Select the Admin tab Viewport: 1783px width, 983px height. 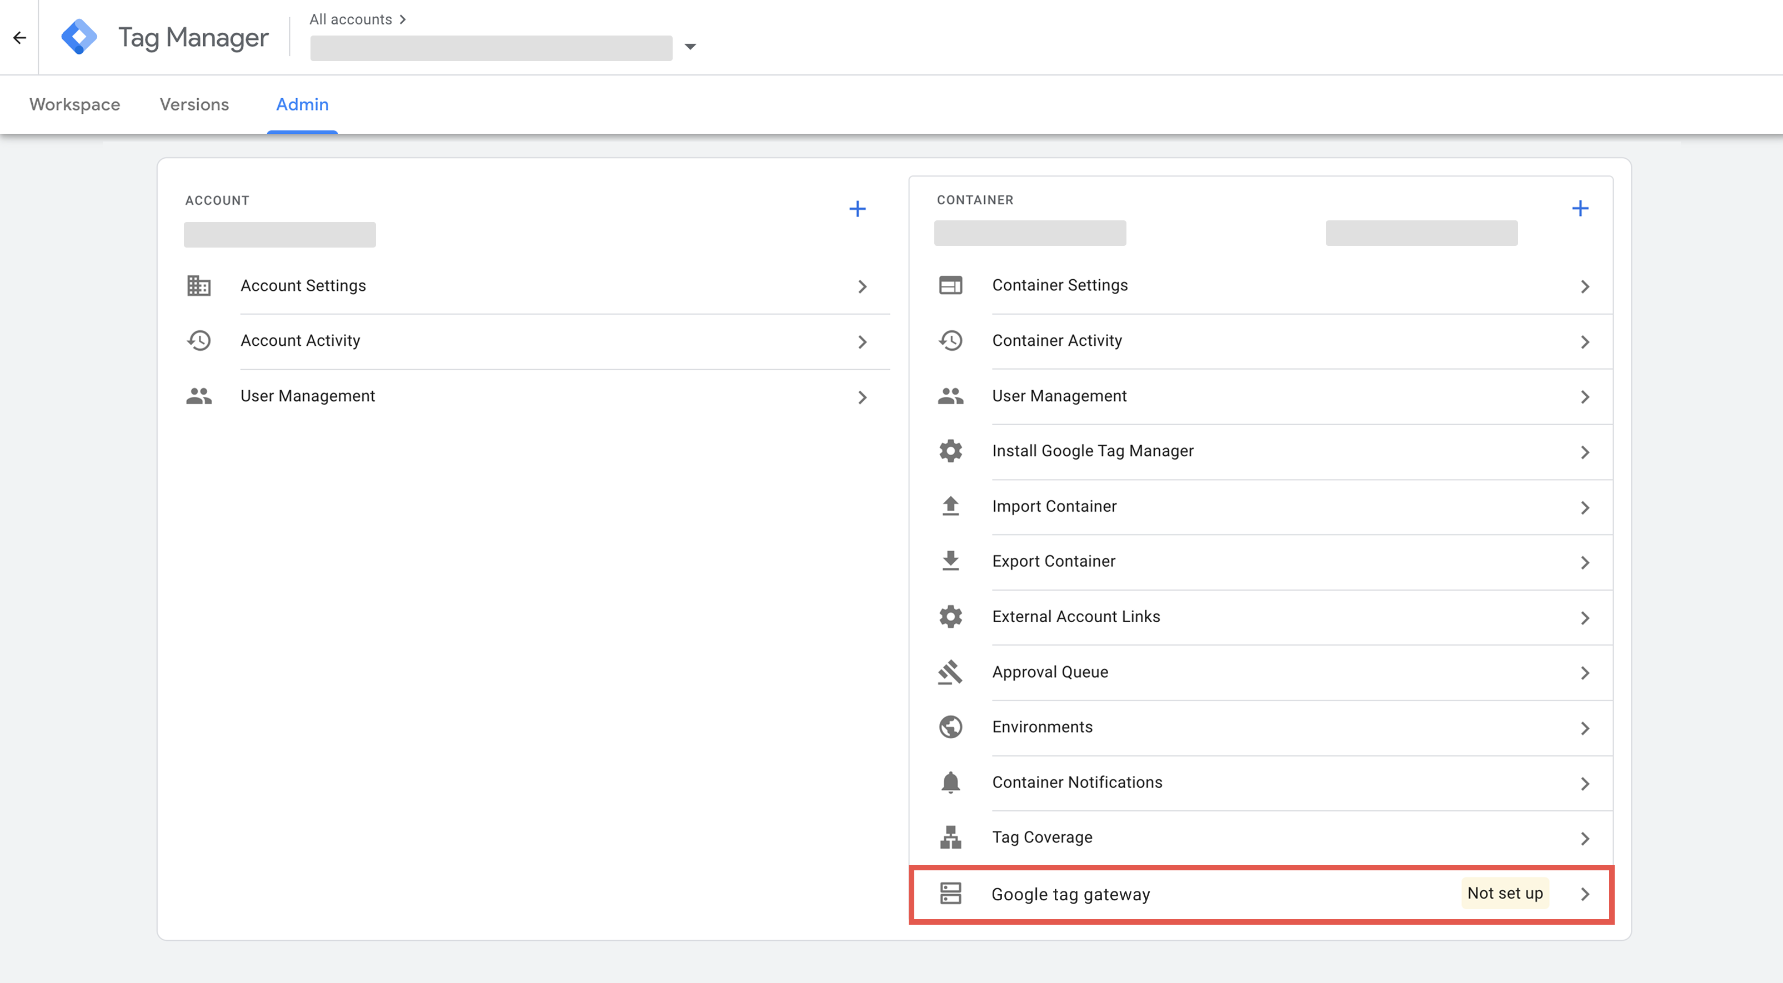click(303, 104)
